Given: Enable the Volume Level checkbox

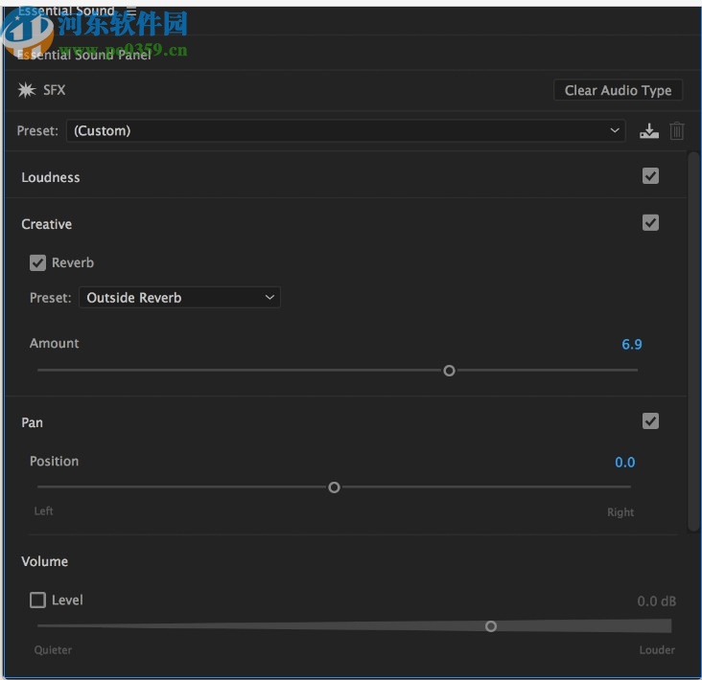Looking at the screenshot, I should pyautogui.click(x=38, y=600).
